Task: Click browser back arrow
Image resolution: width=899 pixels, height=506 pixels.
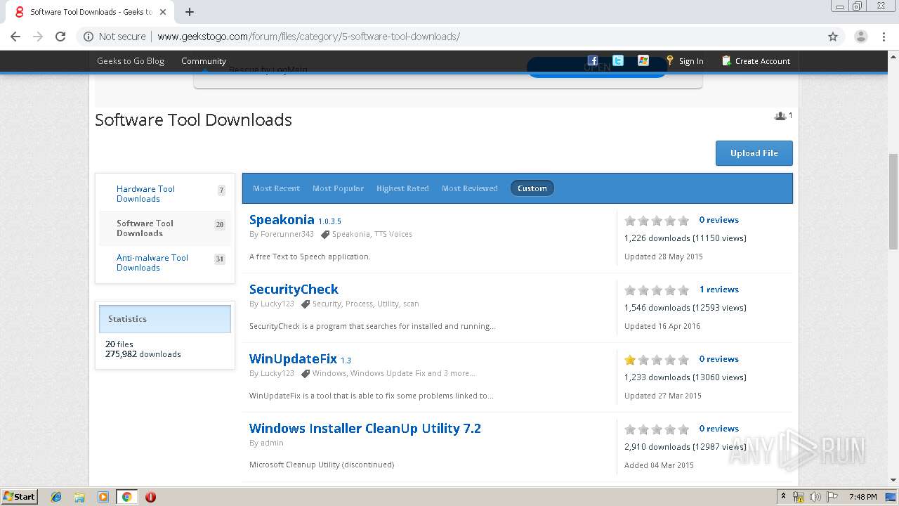Action: (x=15, y=37)
